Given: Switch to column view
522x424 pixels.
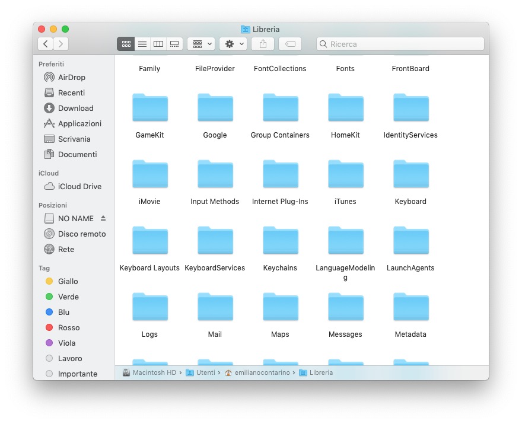Looking at the screenshot, I should 158,43.
